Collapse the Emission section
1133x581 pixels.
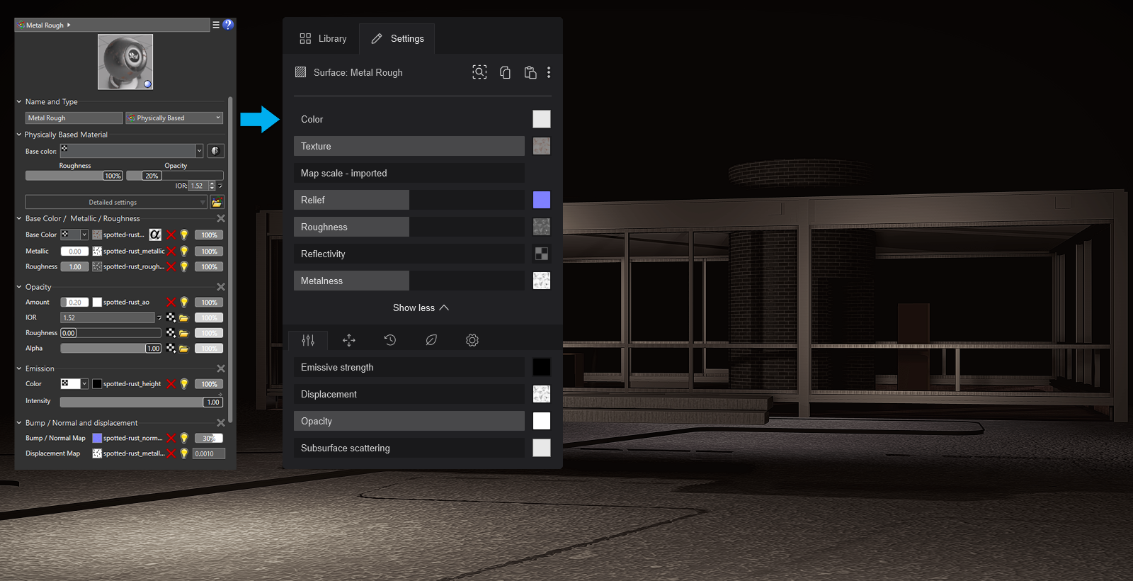click(19, 368)
